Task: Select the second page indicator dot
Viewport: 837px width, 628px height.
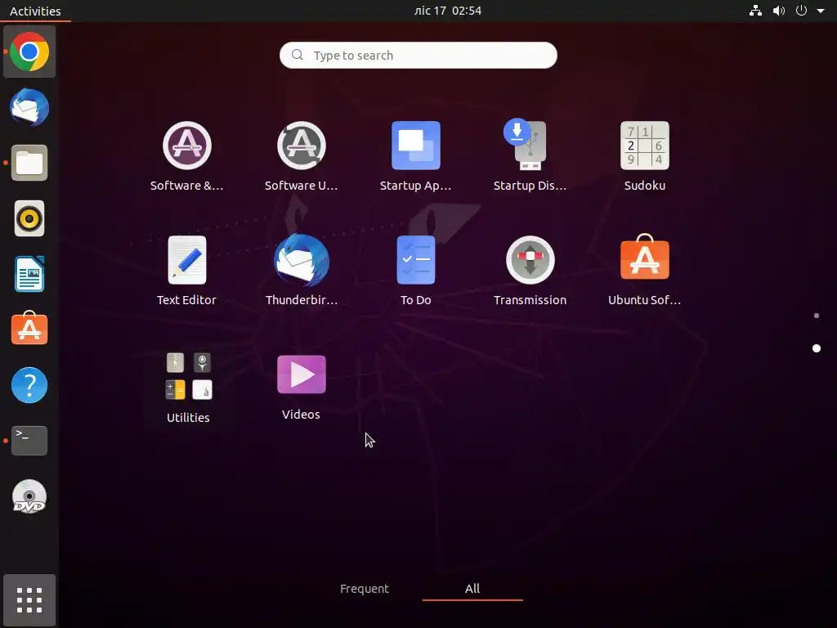Action: tap(817, 348)
